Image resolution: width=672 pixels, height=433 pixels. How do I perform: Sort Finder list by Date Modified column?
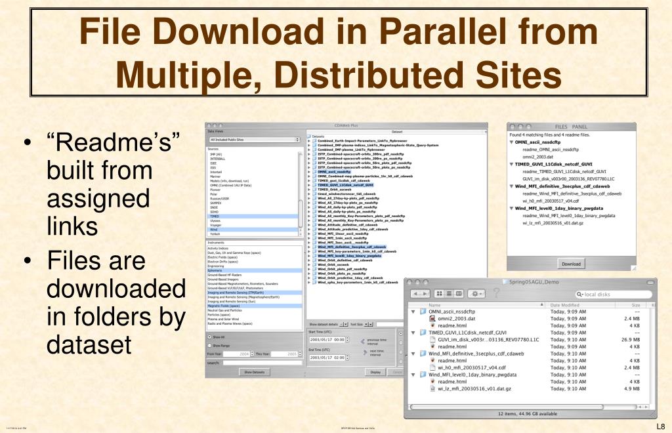coord(580,305)
